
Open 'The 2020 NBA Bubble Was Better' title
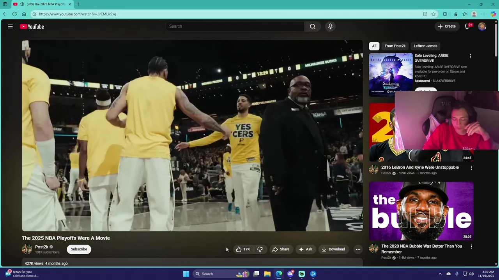click(x=421, y=249)
